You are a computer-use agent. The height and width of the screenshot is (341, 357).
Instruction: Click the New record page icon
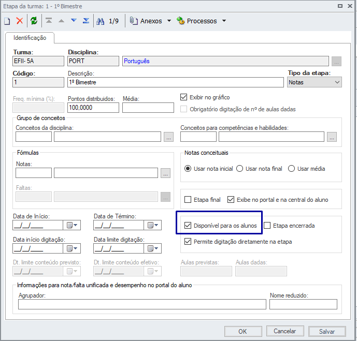pyautogui.click(x=7, y=21)
